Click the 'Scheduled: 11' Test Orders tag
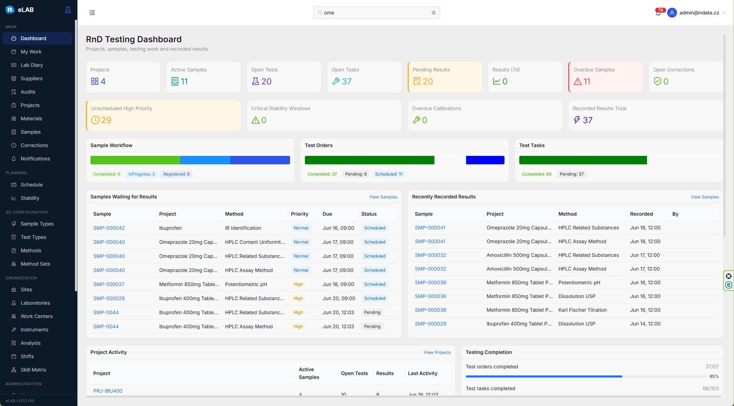The height and width of the screenshot is (406, 734). (389, 174)
